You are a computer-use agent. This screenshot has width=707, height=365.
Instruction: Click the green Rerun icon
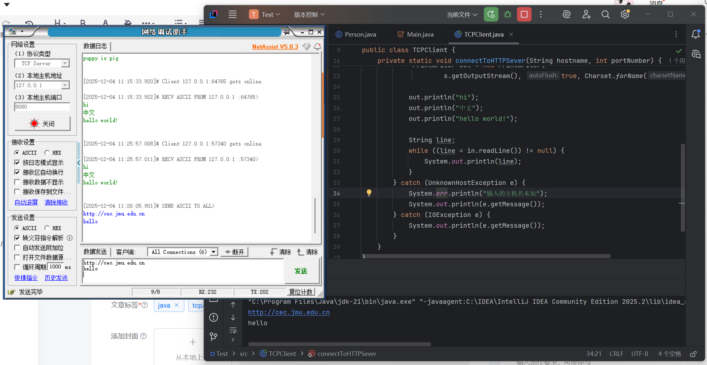(491, 15)
